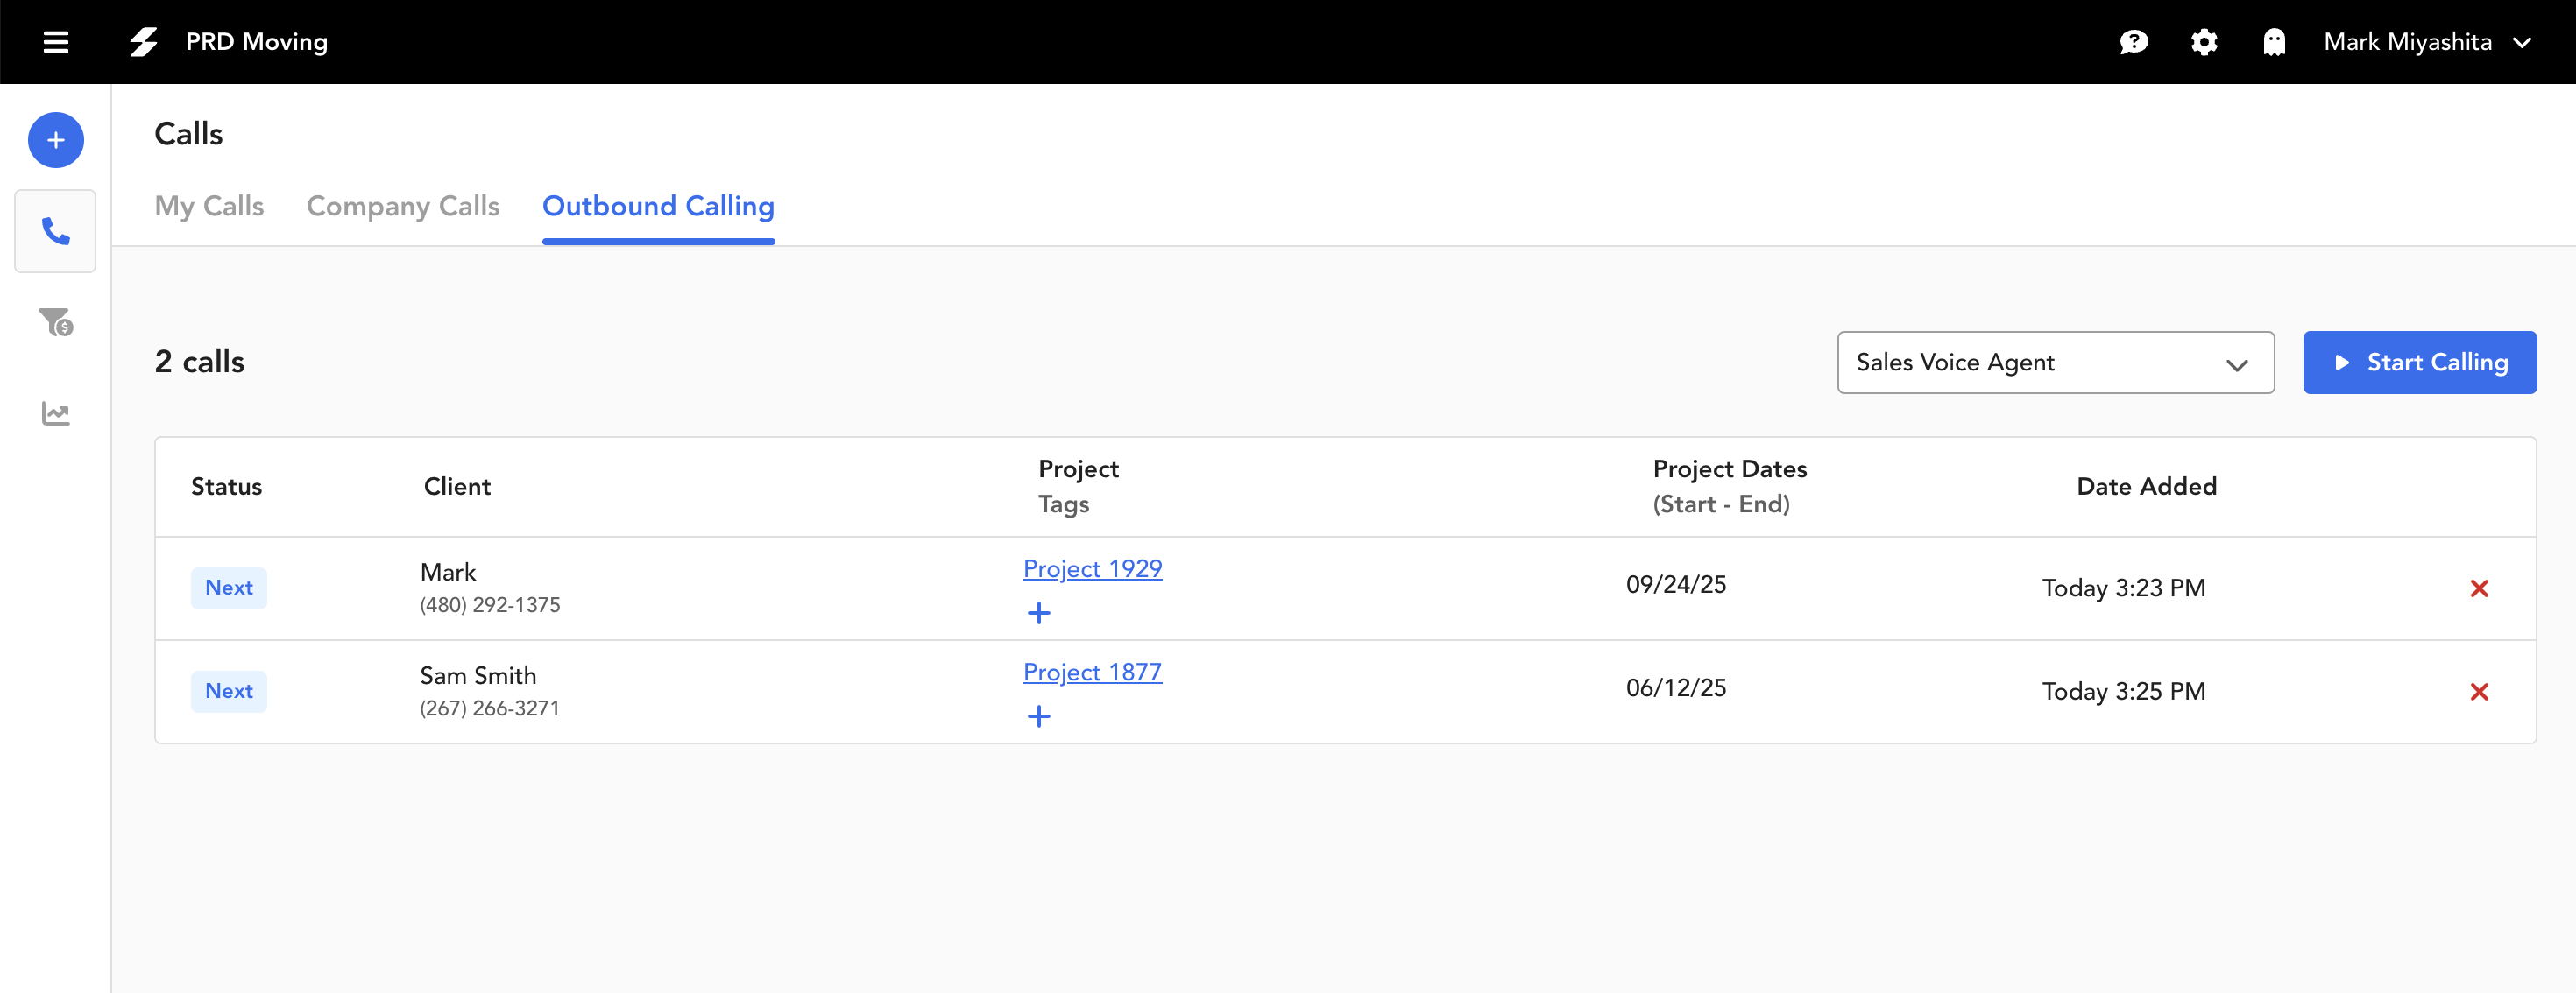The height and width of the screenshot is (993, 2576).
Task: Click the PRD Moving lightning logo
Action: 144,42
